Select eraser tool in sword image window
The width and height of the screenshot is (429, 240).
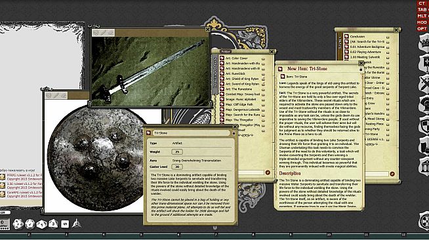111,33
